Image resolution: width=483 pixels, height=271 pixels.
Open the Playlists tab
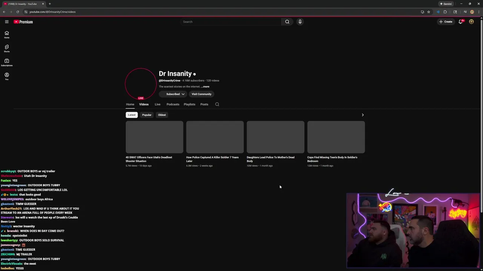189,104
